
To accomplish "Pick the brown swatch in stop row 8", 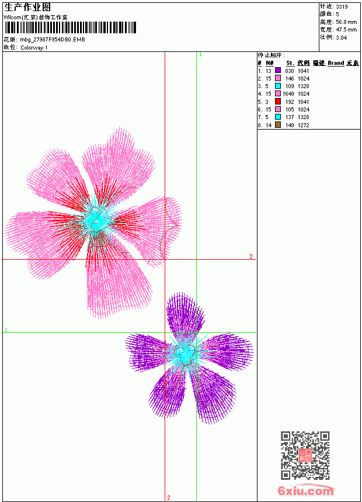I will (278, 125).
